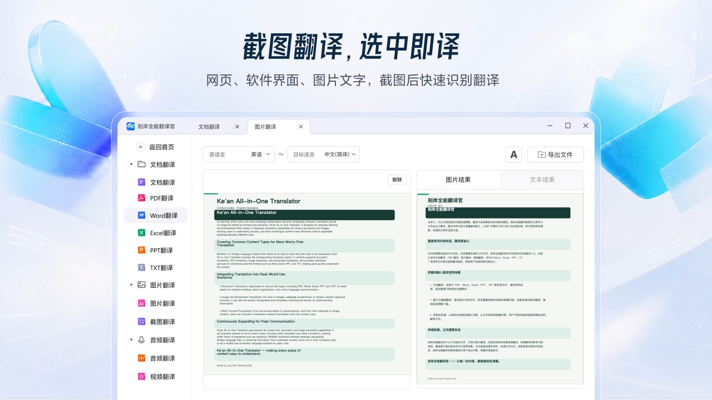Swap source and target languages icon
712x400 pixels.
click(x=281, y=154)
